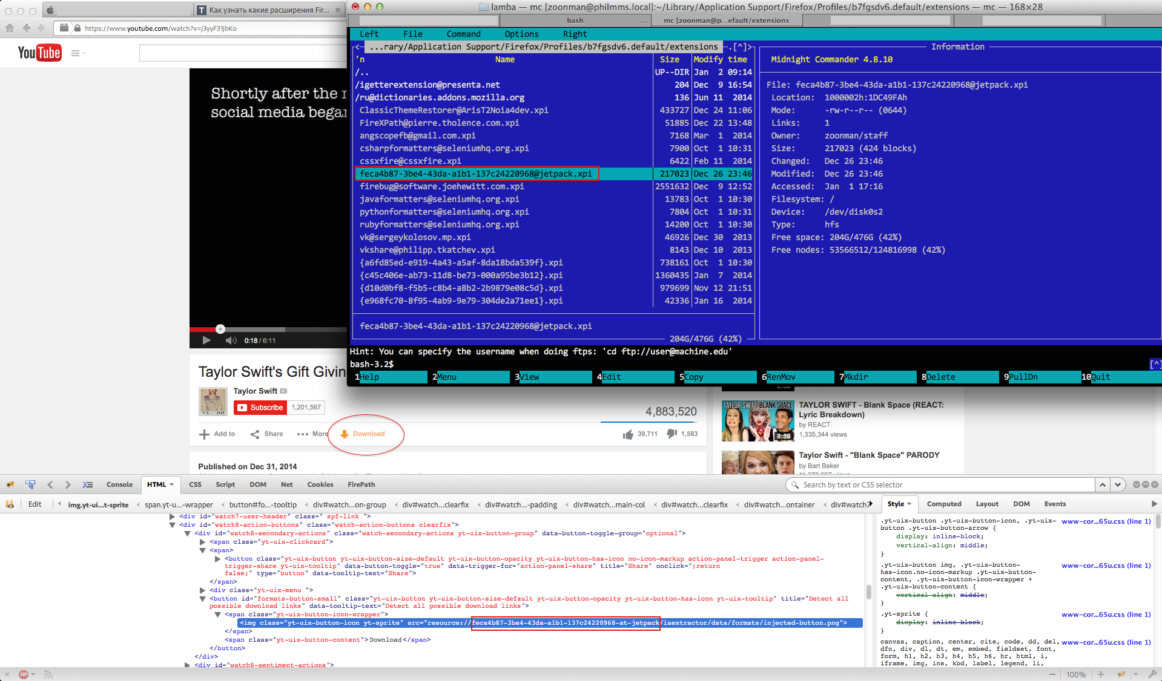Screen dimensions: 1162x681
Task: Click the browser back arrow
Action: 27,28
